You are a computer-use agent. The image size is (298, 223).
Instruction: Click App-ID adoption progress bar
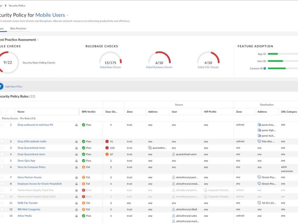(x=283, y=54)
